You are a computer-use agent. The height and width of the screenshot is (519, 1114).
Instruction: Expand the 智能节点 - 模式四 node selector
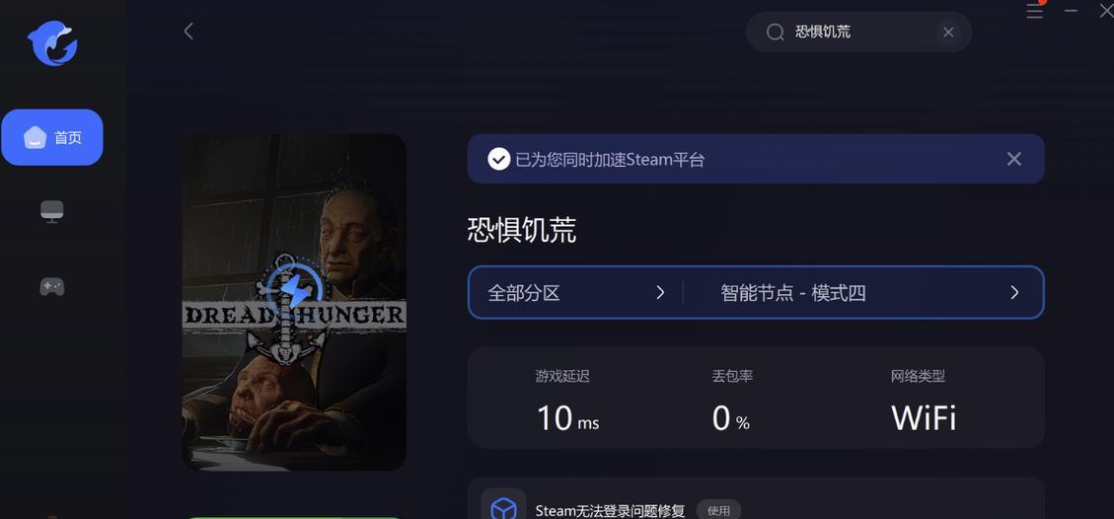click(x=863, y=292)
